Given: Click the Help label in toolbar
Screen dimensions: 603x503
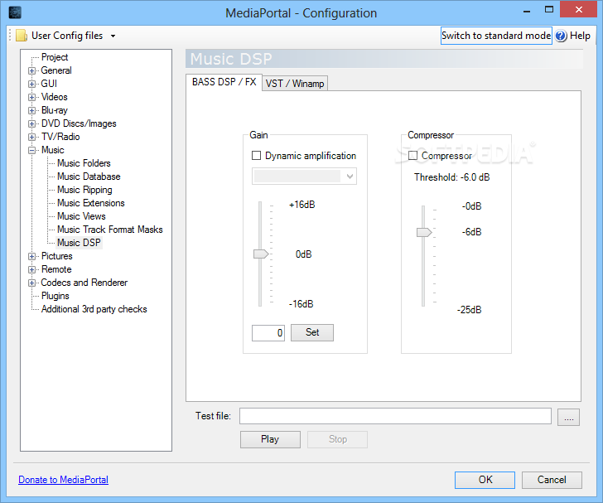Looking at the screenshot, I should (580, 36).
